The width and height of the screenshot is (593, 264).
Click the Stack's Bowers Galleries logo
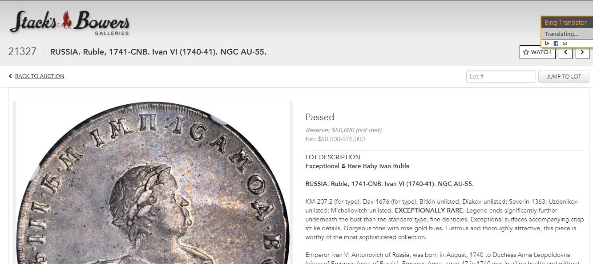coord(69,23)
